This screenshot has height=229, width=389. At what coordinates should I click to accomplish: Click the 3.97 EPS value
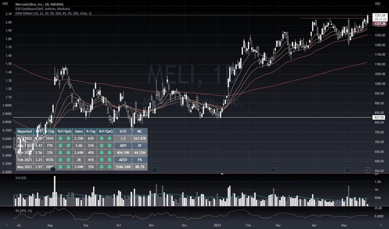point(39,167)
